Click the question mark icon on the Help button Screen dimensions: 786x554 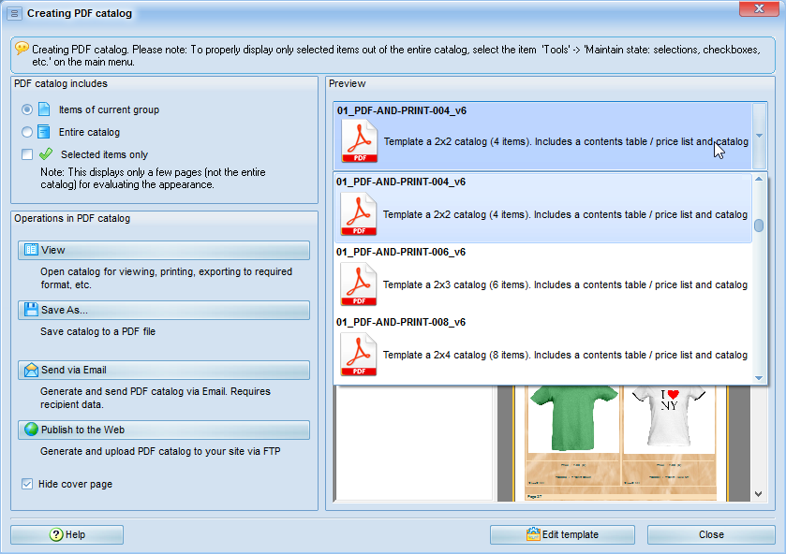click(x=56, y=534)
